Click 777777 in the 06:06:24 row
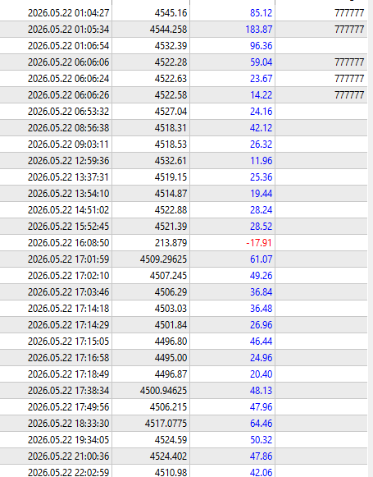This screenshot has width=373, height=477. (x=349, y=79)
